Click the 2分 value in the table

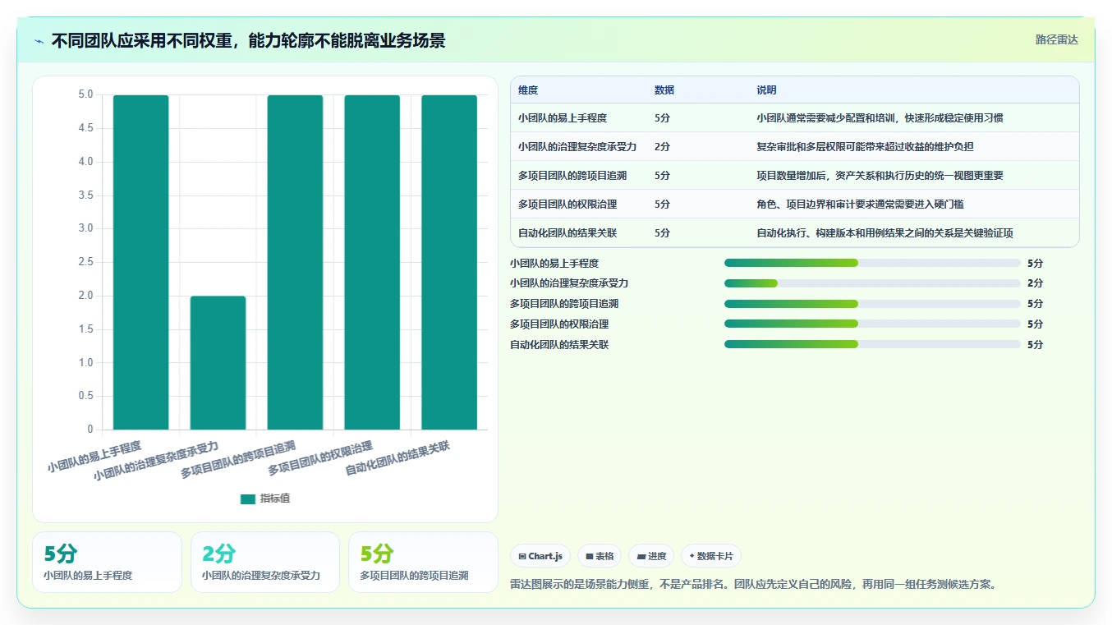pos(662,147)
